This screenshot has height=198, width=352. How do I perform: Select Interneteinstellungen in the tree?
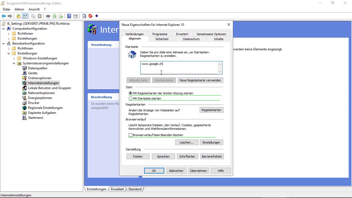43,83
